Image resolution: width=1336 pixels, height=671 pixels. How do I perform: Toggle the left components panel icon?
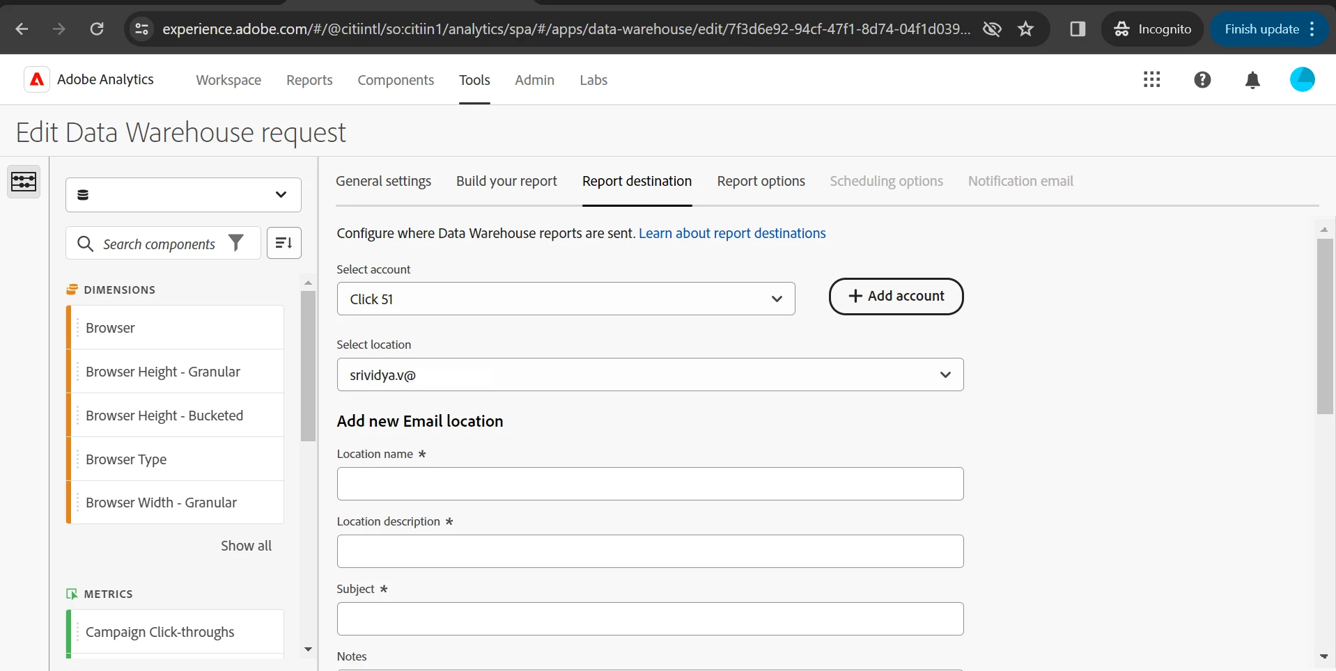point(24,182)
